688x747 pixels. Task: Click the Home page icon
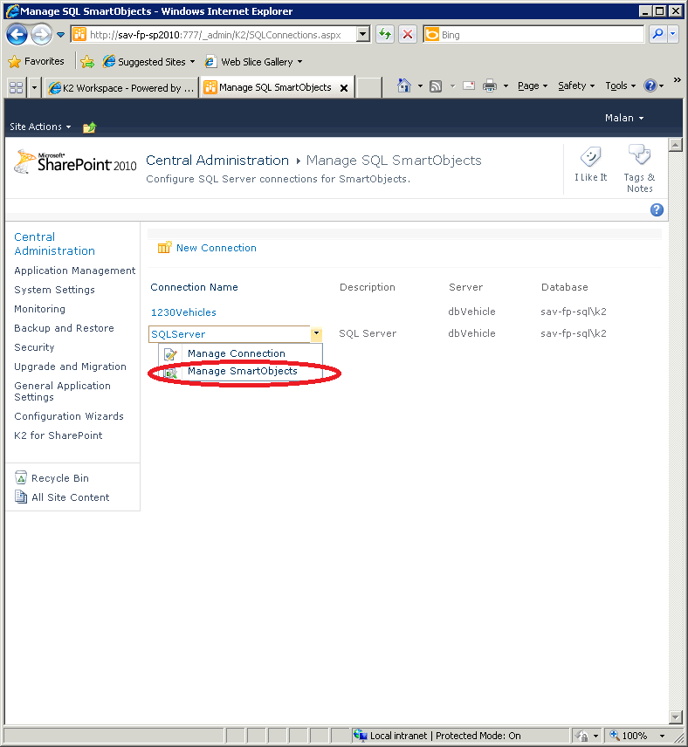click(404, 86)
